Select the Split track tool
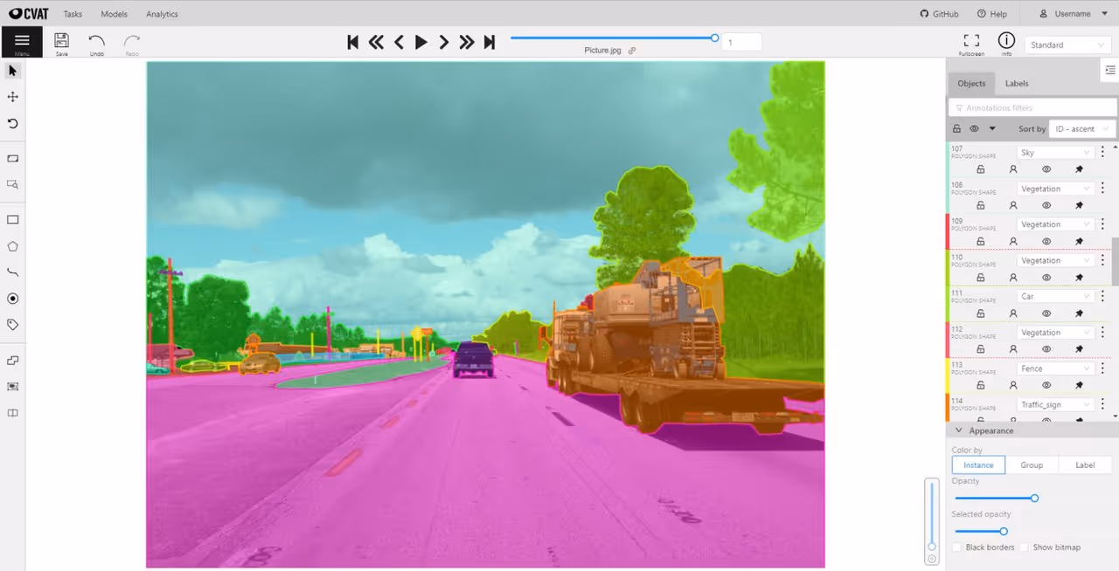Image resolution: width=1119 pixels, height=571 pixels. 13,413
